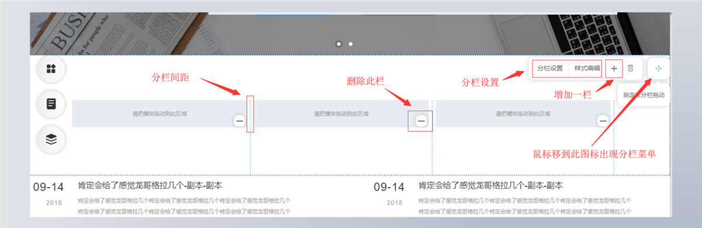Open the left news article title link
This screenshot has width=702, height=228.
(x=150, y=186)
